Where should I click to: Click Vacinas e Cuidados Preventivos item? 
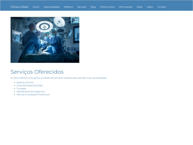(33, 95)
